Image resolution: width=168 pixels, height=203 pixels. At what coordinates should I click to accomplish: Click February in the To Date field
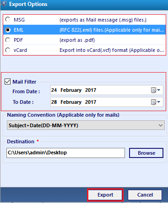tap(71, 102)
